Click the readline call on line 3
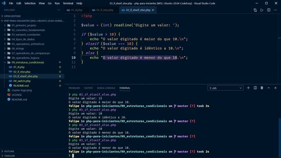 click(123, 25)
